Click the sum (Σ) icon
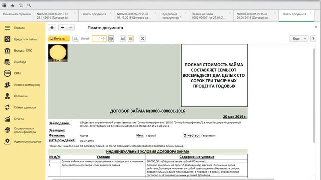This screenshot has width=321, height=180. click(x=142, y=39)
